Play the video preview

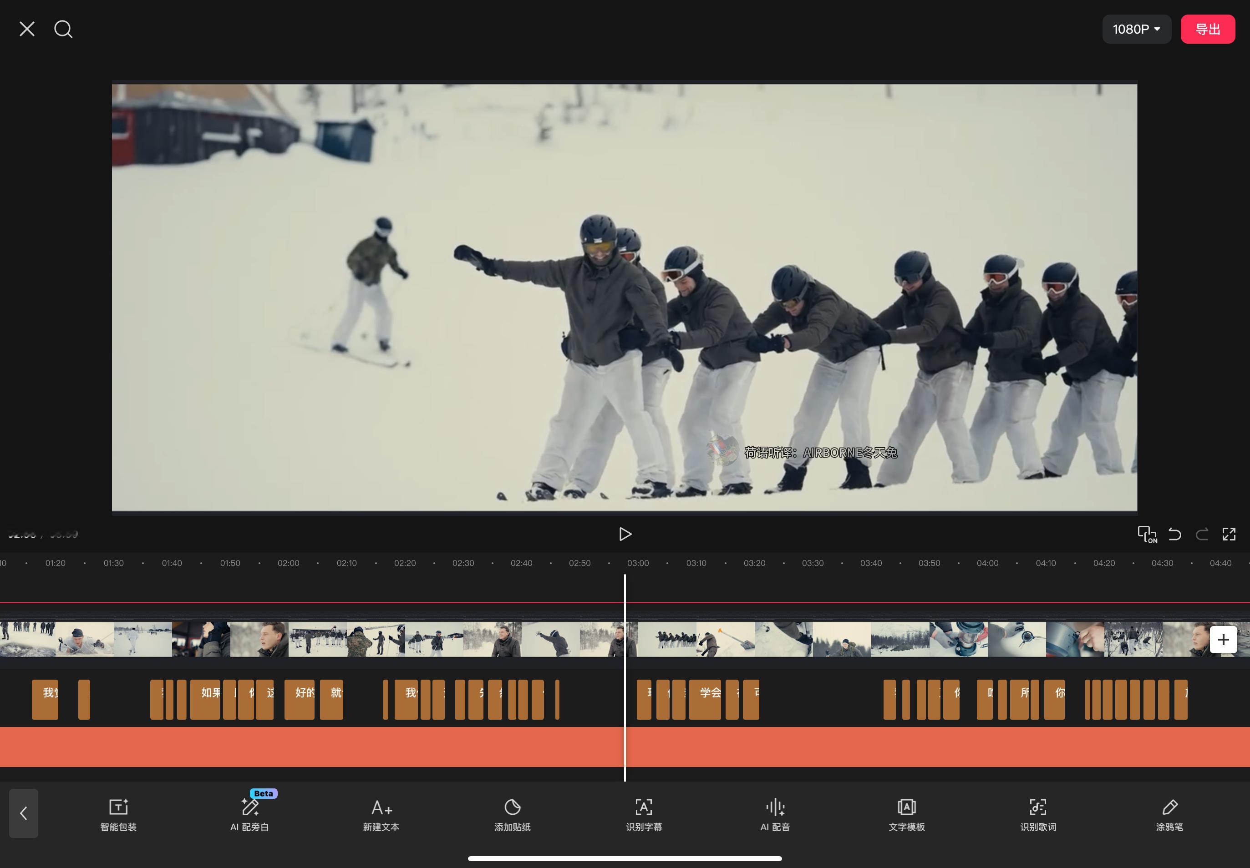tap(625, 534)
